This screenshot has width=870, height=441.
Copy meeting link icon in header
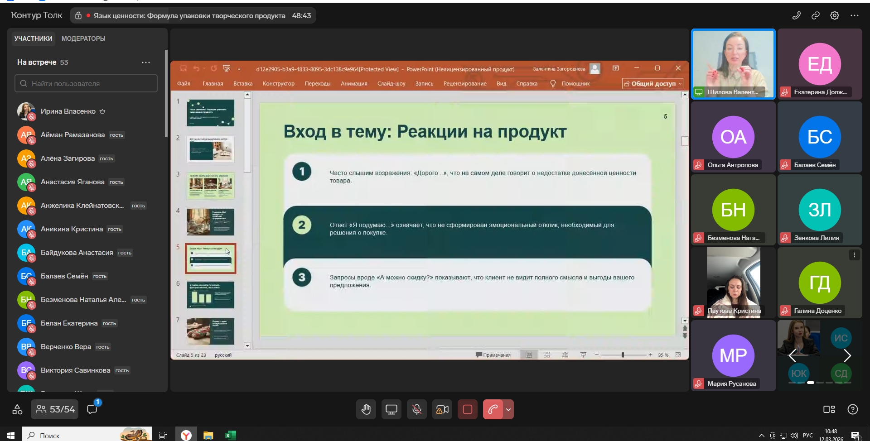tap(816, 15)
